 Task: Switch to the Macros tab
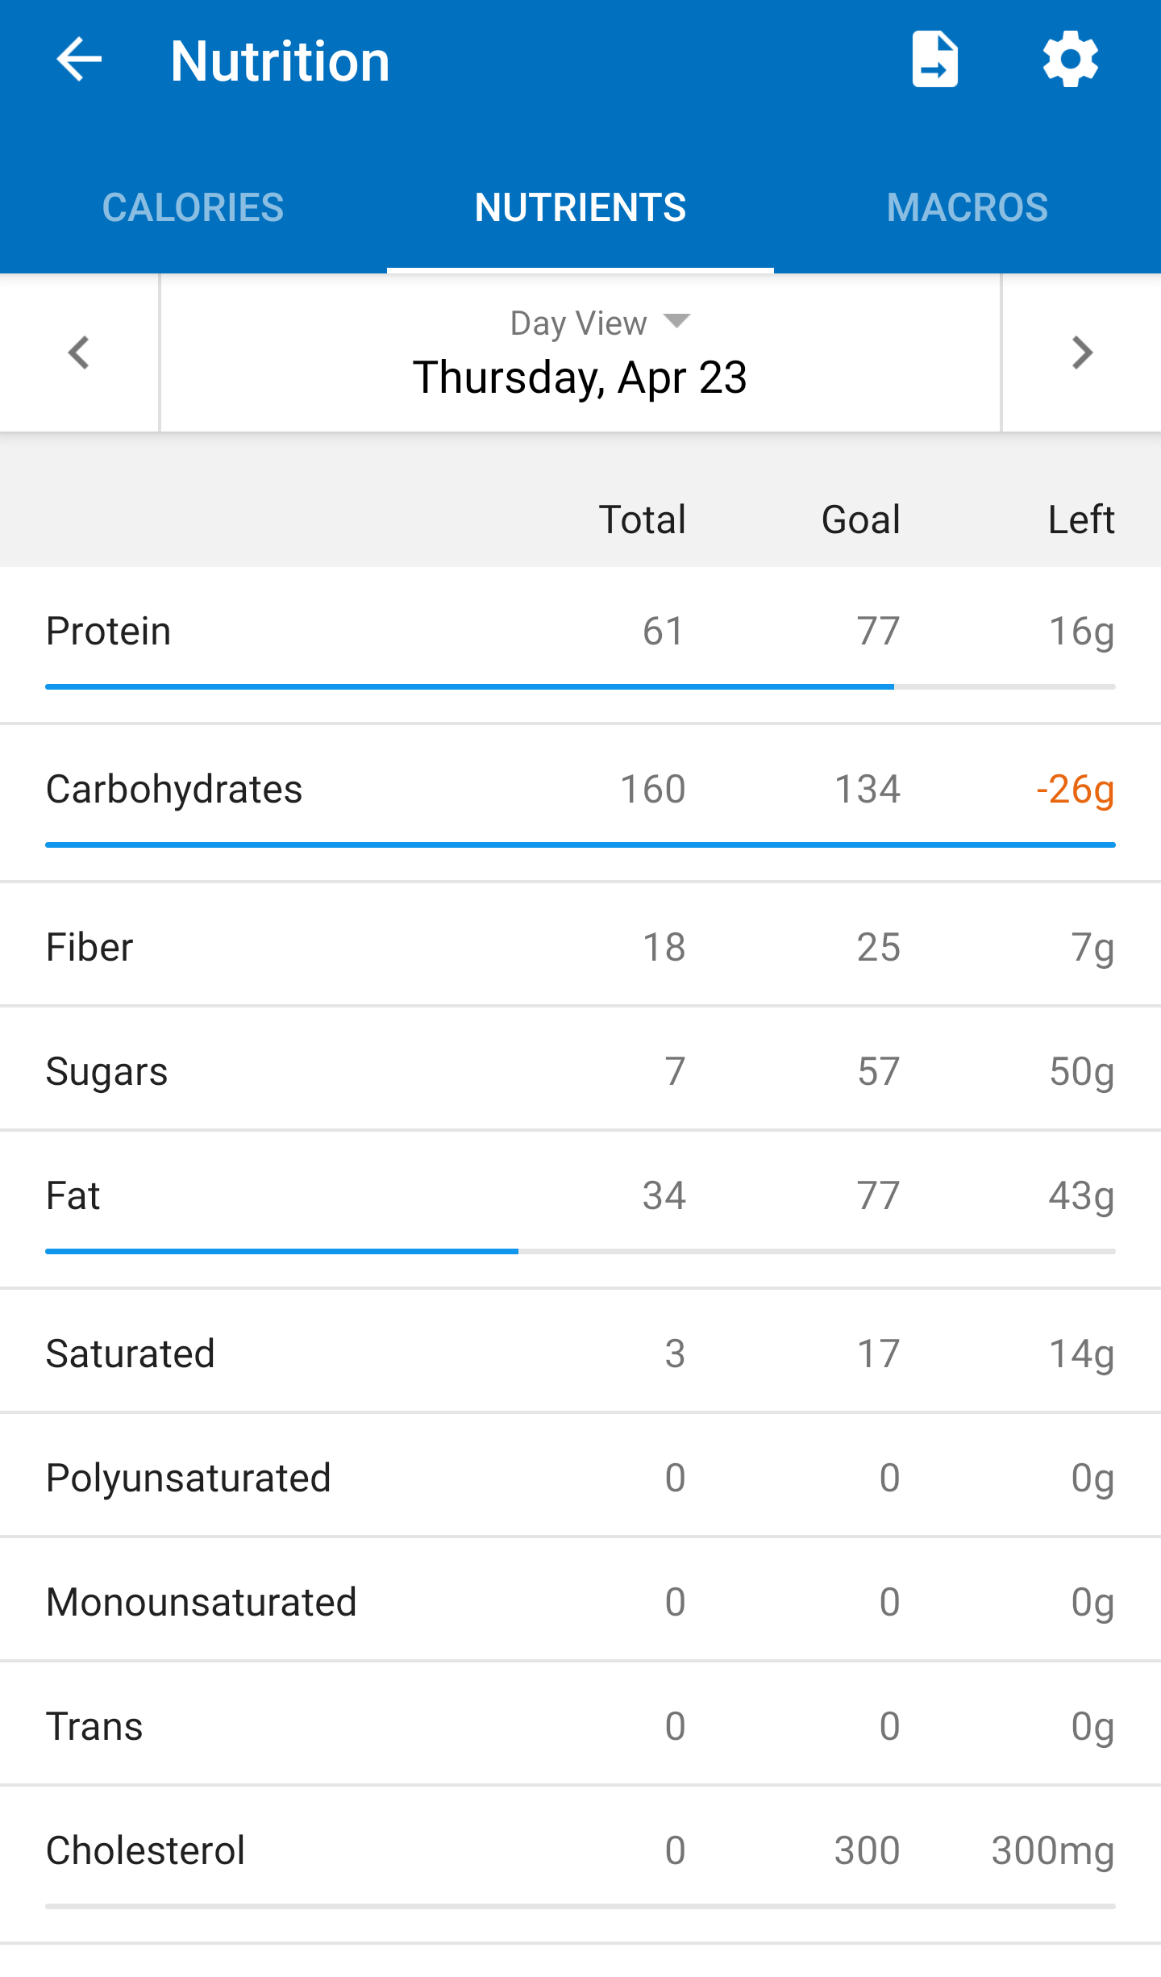(x=967, y=207)
